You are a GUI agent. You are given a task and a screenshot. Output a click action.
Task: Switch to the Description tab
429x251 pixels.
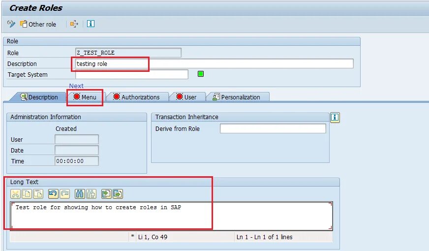point(39,97)
